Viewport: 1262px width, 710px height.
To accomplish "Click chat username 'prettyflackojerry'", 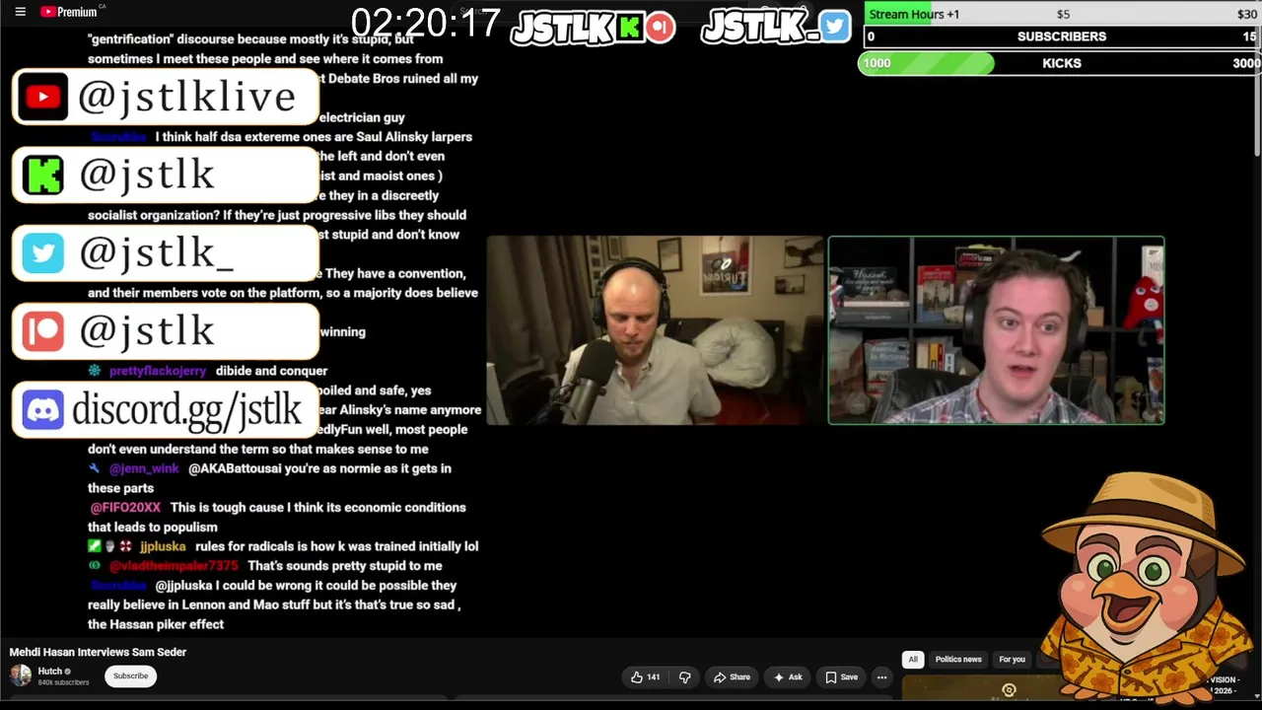I will click(158, 371).
